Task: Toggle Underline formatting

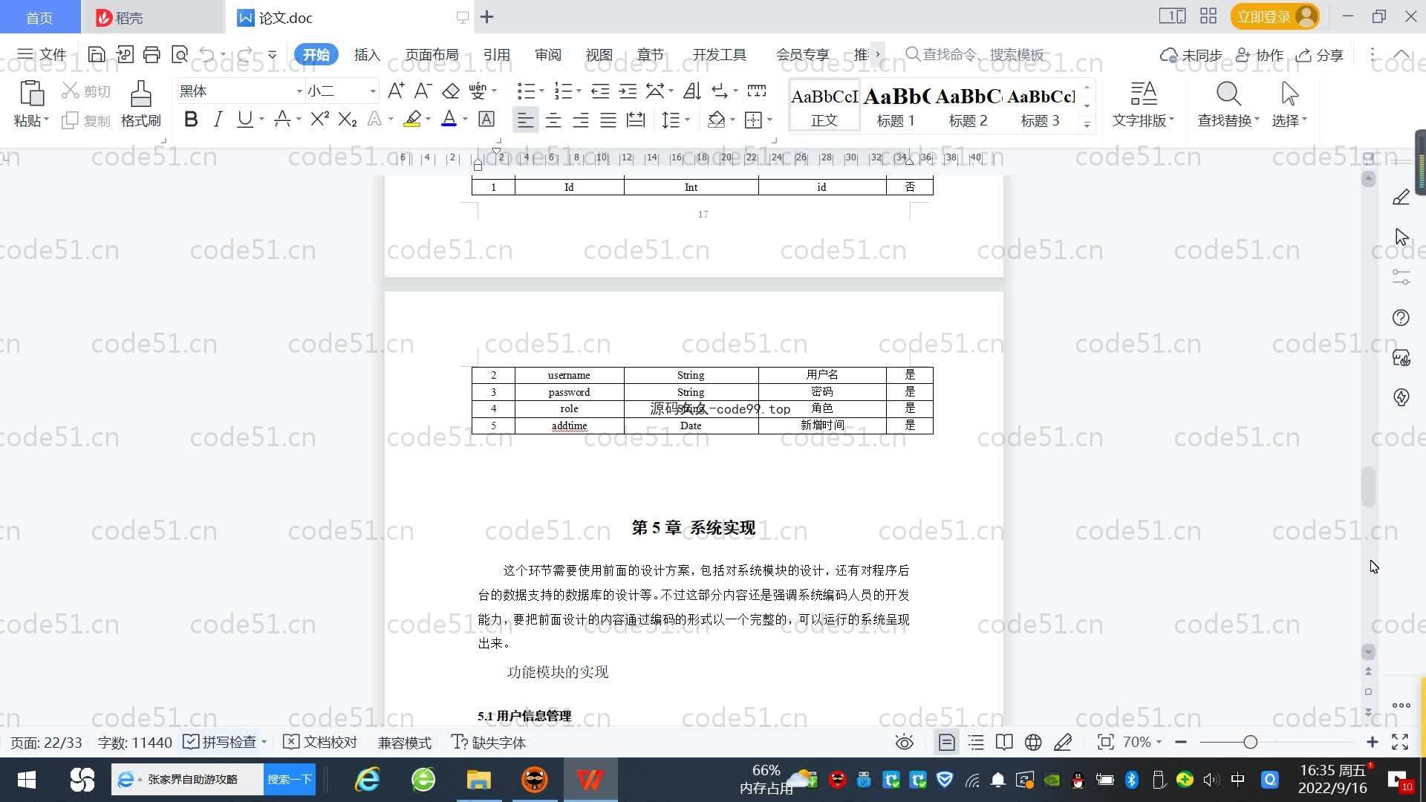Action: click(244, 119)
